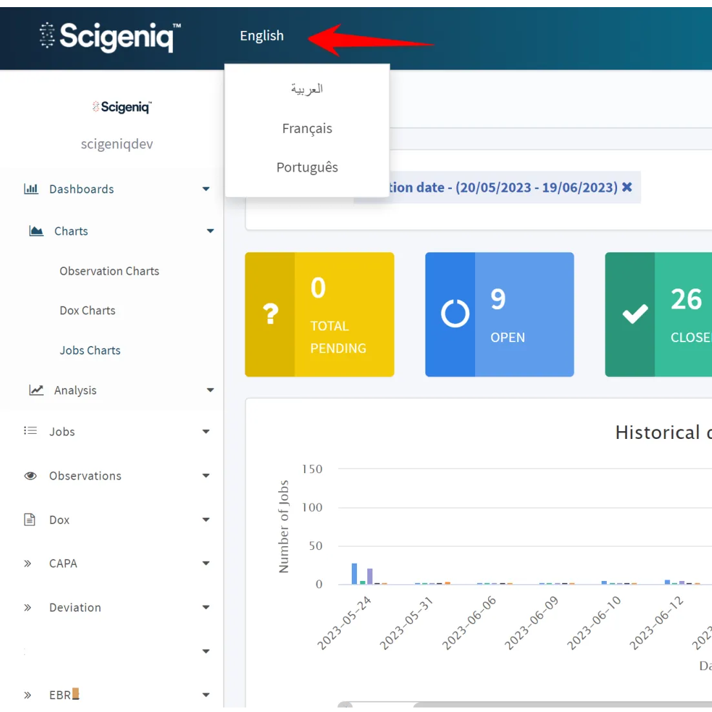Click the checkmark icon on Closed card
712x712 pixels.
(x=635, y=314)
